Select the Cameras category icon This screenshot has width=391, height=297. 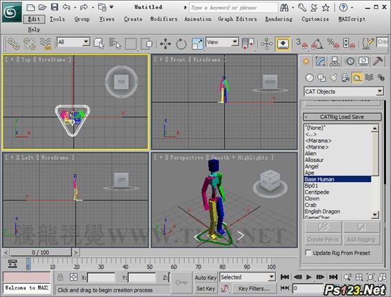(345, 78)
